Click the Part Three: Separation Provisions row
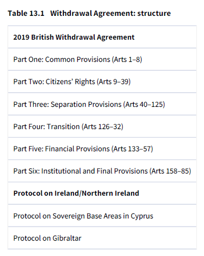Image resolution: width=204 pixels, height=256 pixels. (102, 104)
